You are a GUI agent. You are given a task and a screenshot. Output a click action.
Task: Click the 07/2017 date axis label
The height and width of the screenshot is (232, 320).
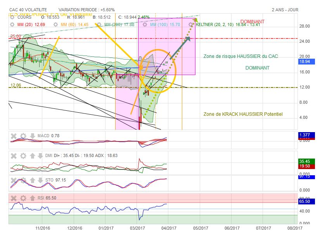click(x=263, y=228)
